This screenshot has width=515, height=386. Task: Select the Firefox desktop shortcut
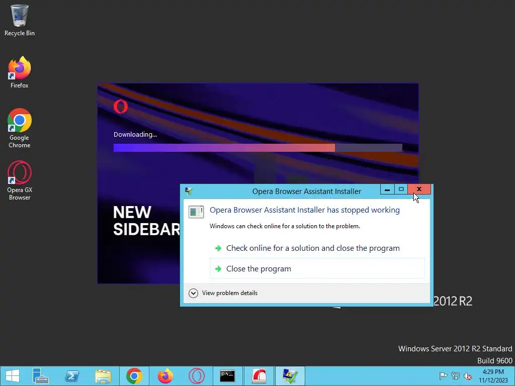[x=20, y=72]
